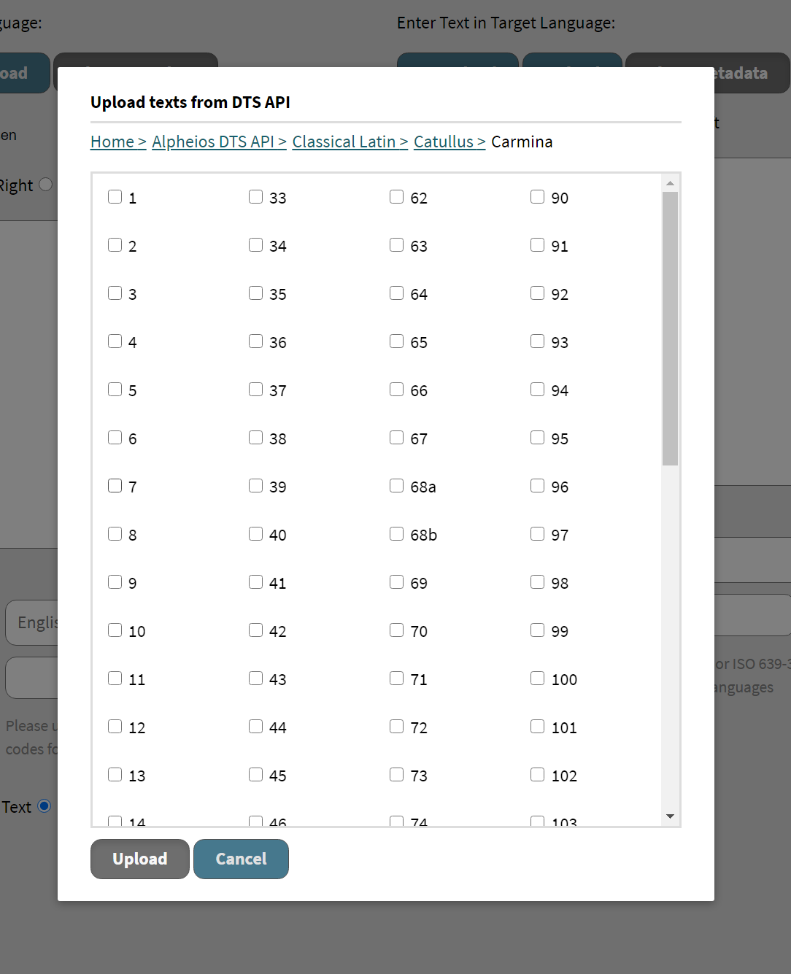Enable the checkbox for poem 72

tap(396, 726)
